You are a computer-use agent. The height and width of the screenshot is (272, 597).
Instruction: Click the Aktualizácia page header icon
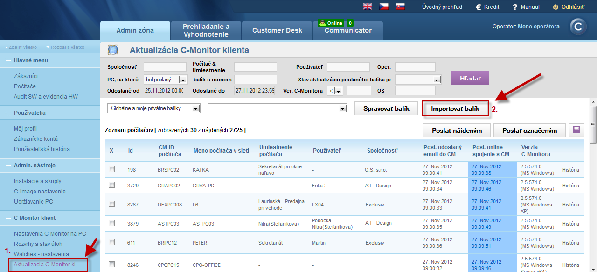[x=113, y=50]
